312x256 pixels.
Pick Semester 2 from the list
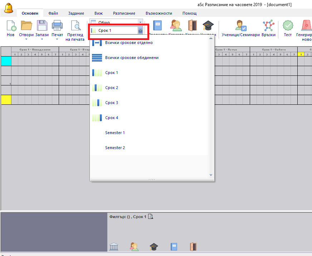click(x=115, y=148)
